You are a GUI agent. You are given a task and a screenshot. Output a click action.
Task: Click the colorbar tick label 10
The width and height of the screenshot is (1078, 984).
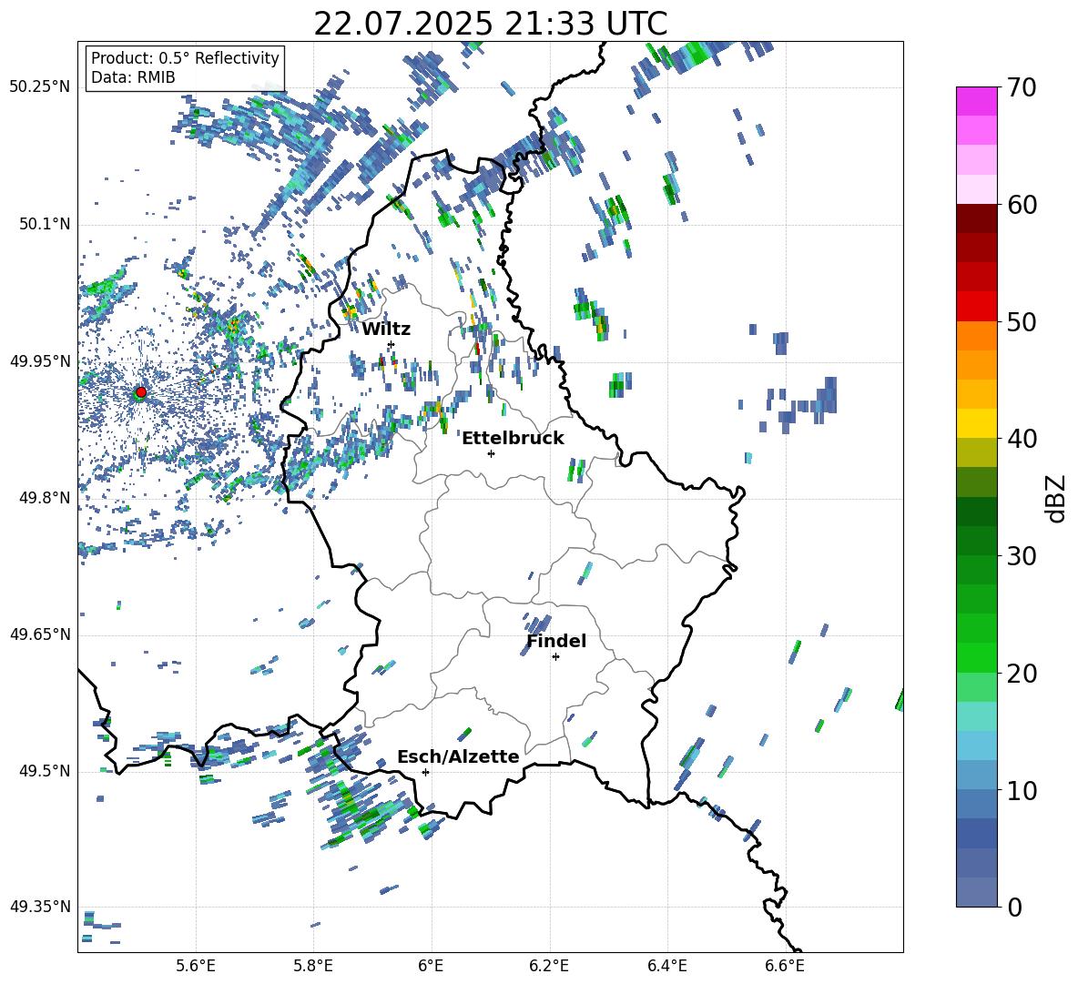point(1021,791)
